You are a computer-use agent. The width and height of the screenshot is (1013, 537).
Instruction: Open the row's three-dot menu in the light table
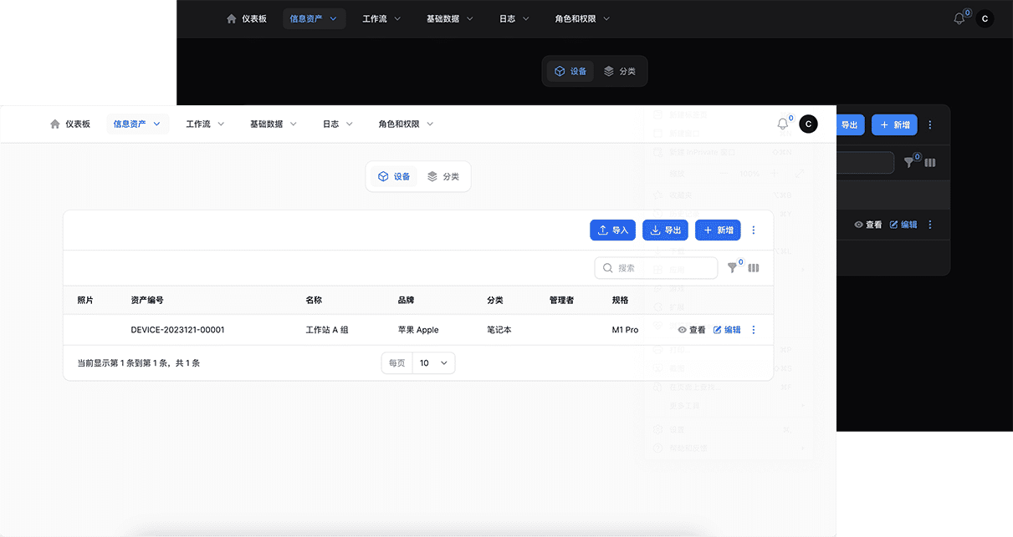[754, 330]
